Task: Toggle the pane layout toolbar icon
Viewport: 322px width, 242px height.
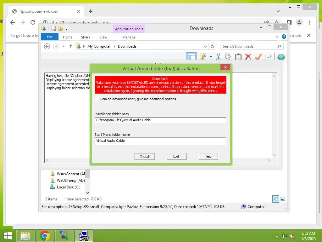Action: click(x=192, y=56)
